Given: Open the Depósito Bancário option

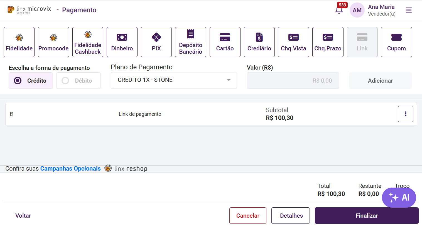Looking at the screenshot, I should click(191, 42).
